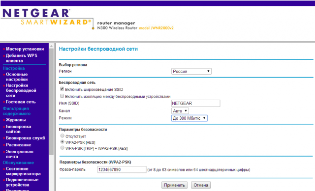Click the Применить button
The image size is (315, 191).
tap(174, 185)
